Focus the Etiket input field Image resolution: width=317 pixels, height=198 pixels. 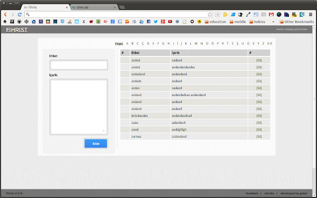[79, 65]
